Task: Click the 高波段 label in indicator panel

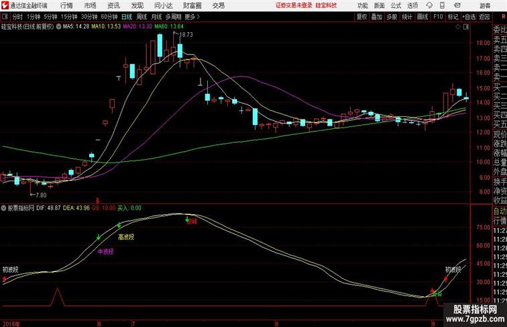Action: pos(126,237)
